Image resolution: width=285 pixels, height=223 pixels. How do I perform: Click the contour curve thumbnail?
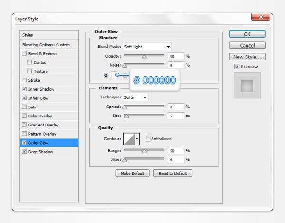(129, 138)
